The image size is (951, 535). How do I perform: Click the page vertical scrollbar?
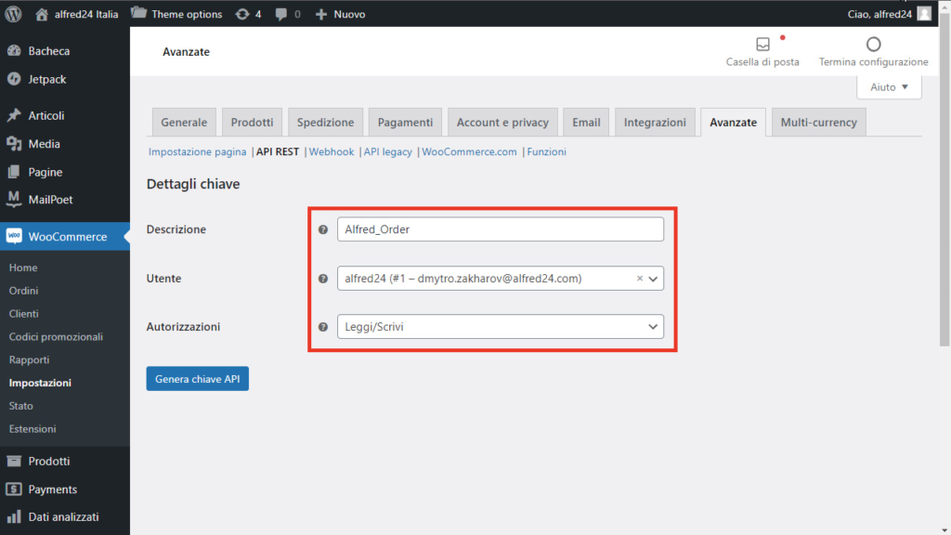(x=944, y=182)
